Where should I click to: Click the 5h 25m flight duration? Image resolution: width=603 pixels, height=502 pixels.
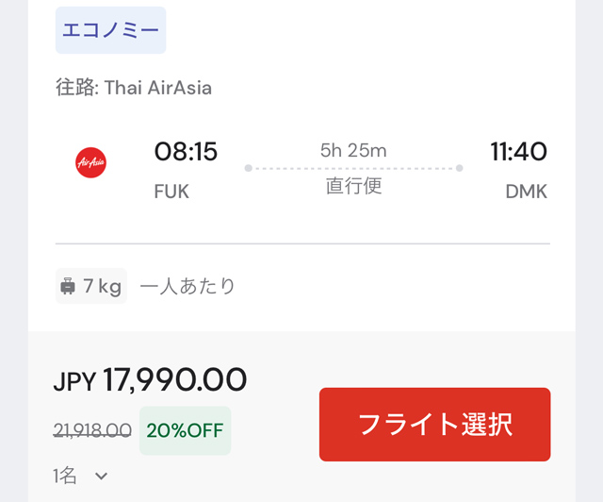[x=353, y=150]
